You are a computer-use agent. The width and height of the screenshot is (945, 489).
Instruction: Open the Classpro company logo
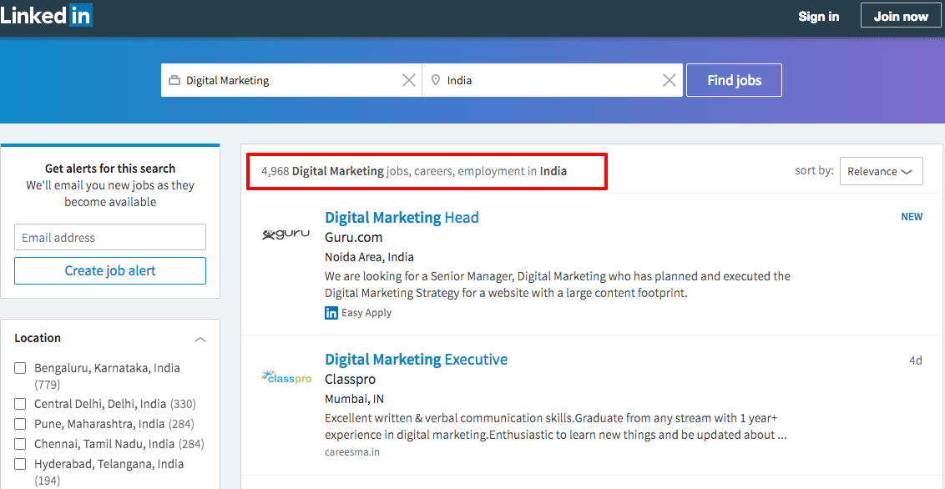286,377
